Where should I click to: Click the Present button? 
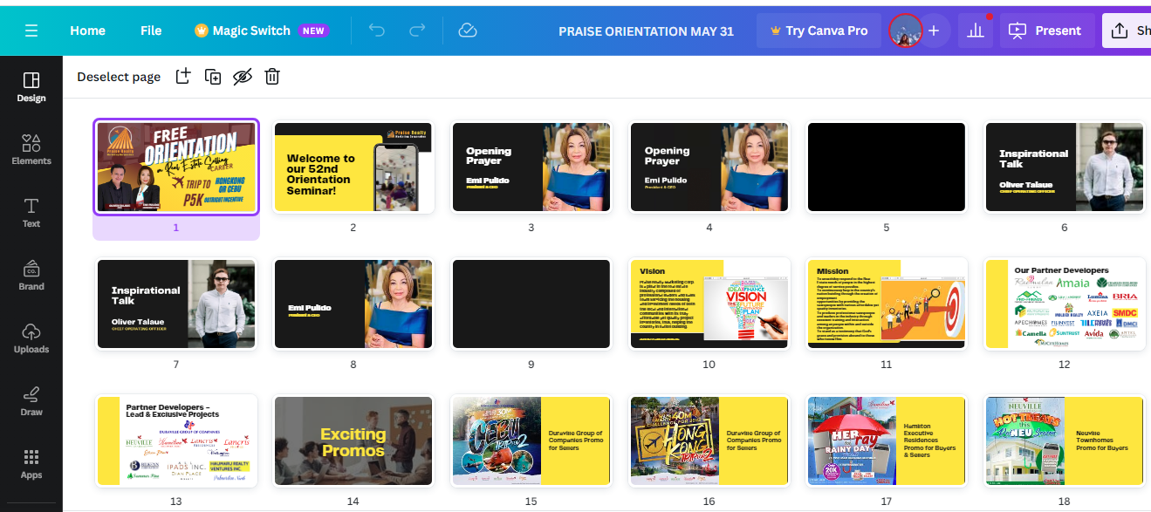click(x=1045, y=31)
